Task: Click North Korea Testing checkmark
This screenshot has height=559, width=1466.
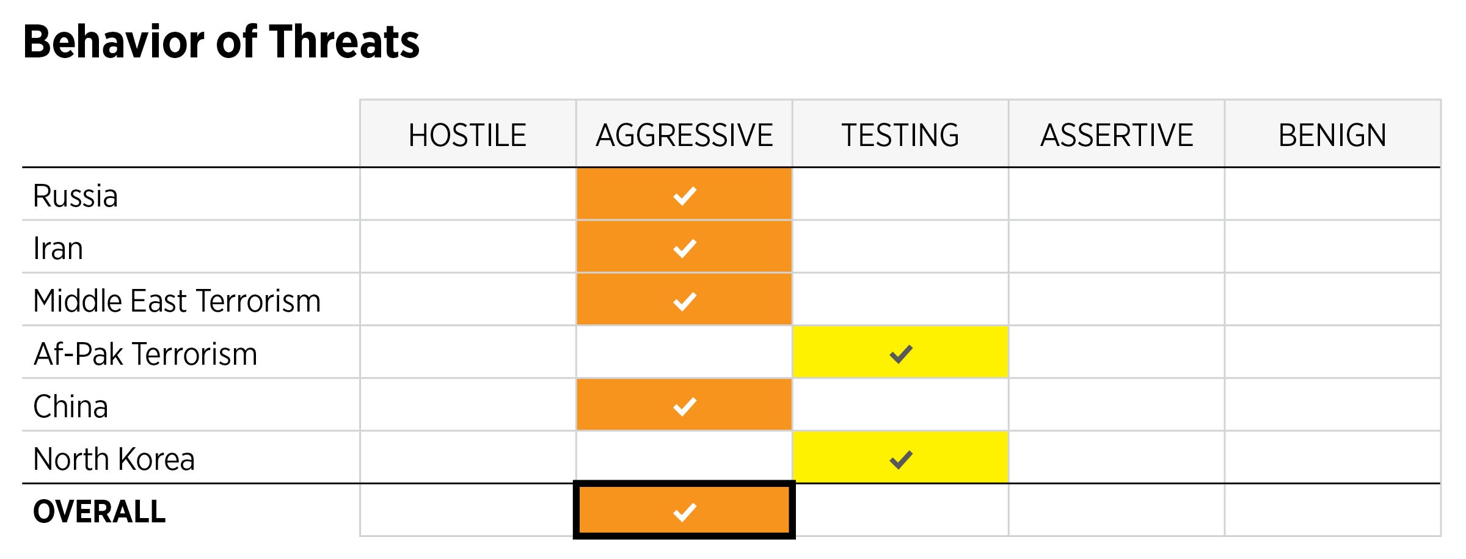Action: click(900, 459)
